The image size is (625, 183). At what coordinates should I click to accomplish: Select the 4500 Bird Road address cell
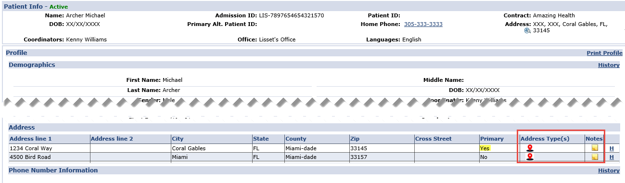point(49,157)
